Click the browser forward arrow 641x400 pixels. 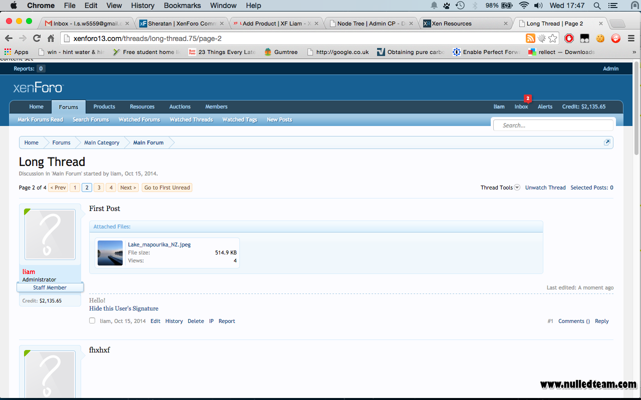(x=23, y=38)
